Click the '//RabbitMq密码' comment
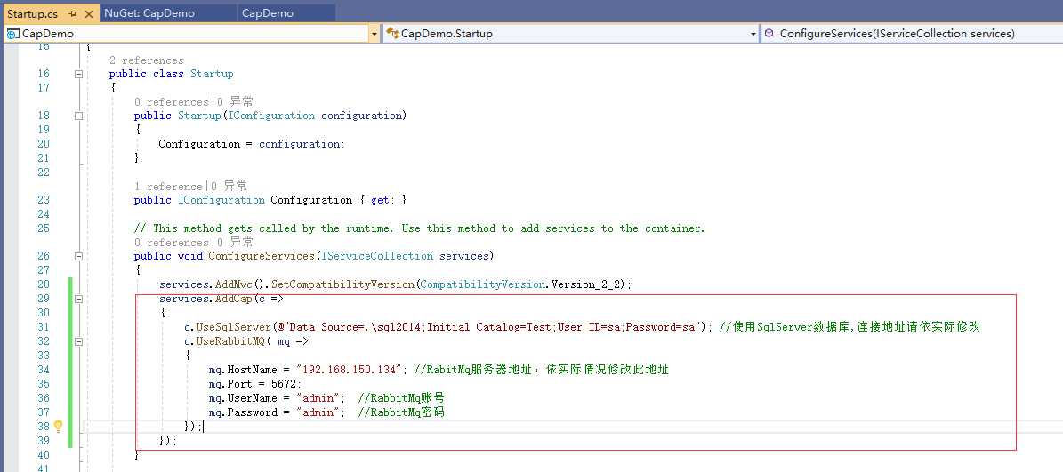Screen dimensions: 1063x472 (x=401, y=412)
